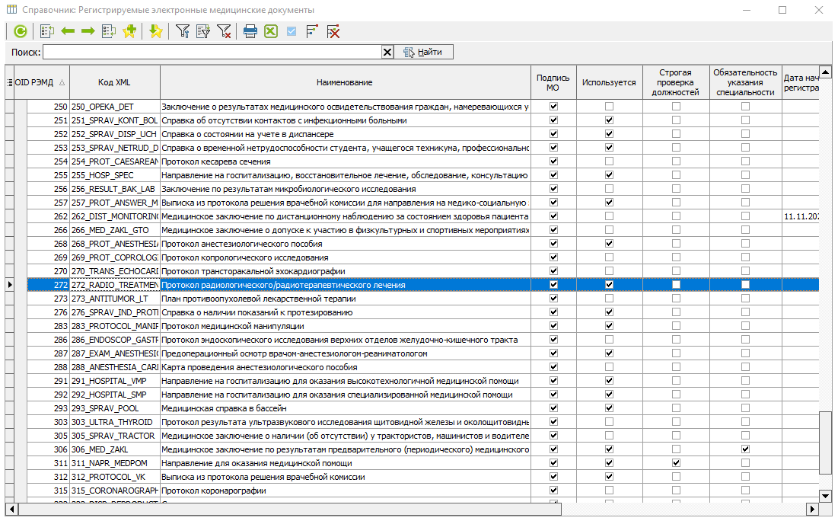The height and width of the screenshot is (521, 838).
Task: Click the green right arrow icon
Action: [88, 31]
